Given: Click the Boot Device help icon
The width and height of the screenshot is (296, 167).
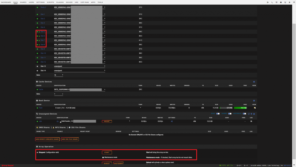Looking at the screenshot, I should [x=254, y=101].
